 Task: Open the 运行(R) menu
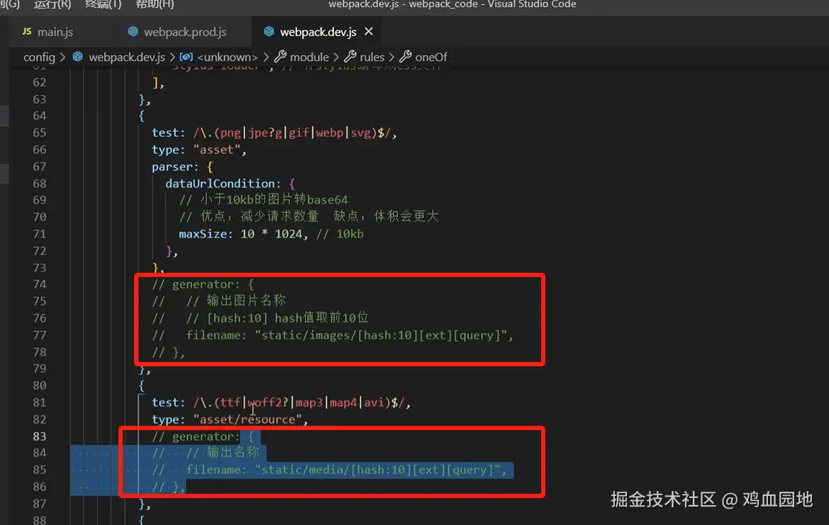click(52, 4)
